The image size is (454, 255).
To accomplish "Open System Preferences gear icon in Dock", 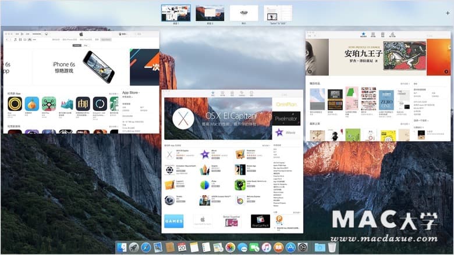I will pos(303,247).
